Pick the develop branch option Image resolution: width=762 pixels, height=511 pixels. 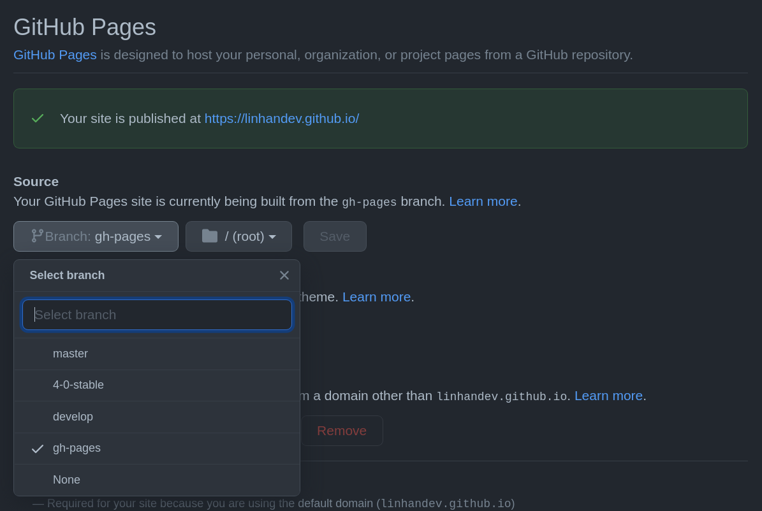73,417
